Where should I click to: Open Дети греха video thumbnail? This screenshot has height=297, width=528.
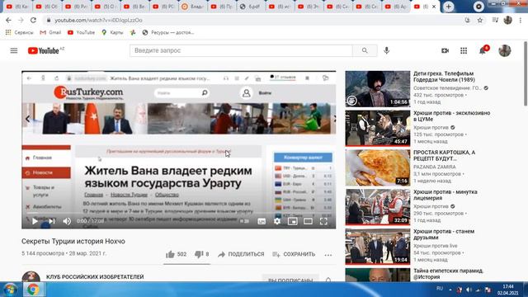[x=378, y=89]
